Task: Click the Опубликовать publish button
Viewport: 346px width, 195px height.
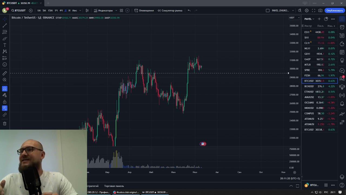Action: click(335, 11)
